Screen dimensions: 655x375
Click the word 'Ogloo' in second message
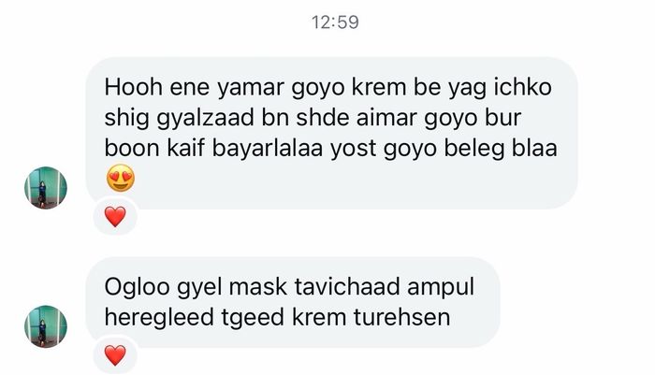click(x=138, y=288)
